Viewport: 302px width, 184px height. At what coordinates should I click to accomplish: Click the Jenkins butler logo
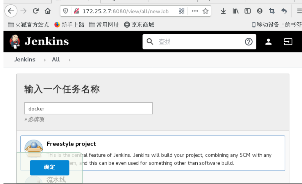pyautogui.click(x=15, y=41)
